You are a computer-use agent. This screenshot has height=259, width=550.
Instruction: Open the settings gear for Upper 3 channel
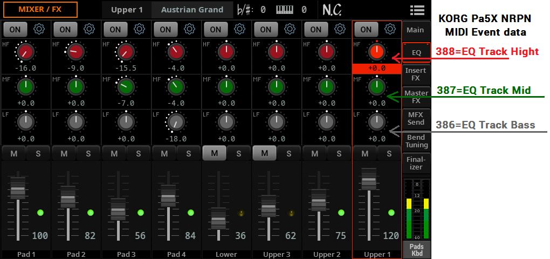[x=290, y=29]
